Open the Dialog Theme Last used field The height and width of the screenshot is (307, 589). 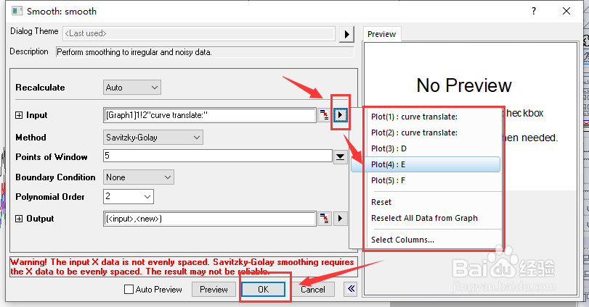click(x=199, y=33)
